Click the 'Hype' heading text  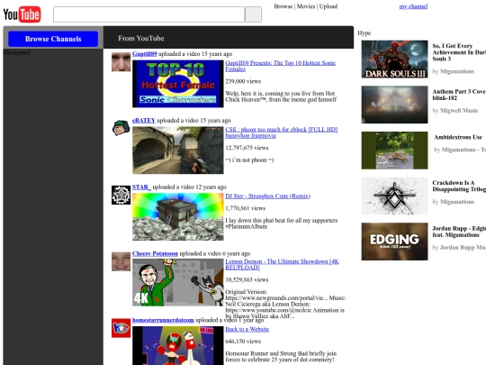pos(364,33)
